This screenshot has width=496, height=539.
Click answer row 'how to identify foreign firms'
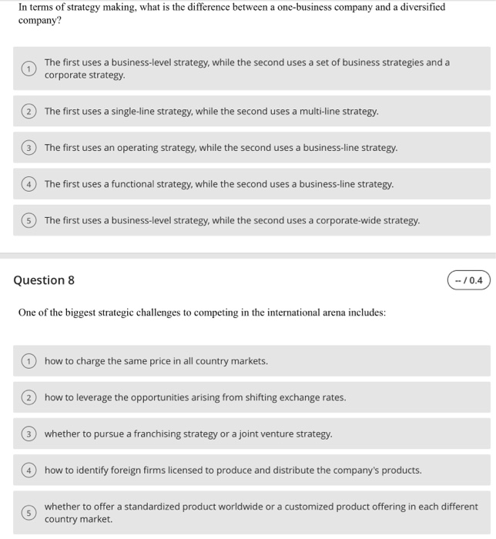click(252, 470)
